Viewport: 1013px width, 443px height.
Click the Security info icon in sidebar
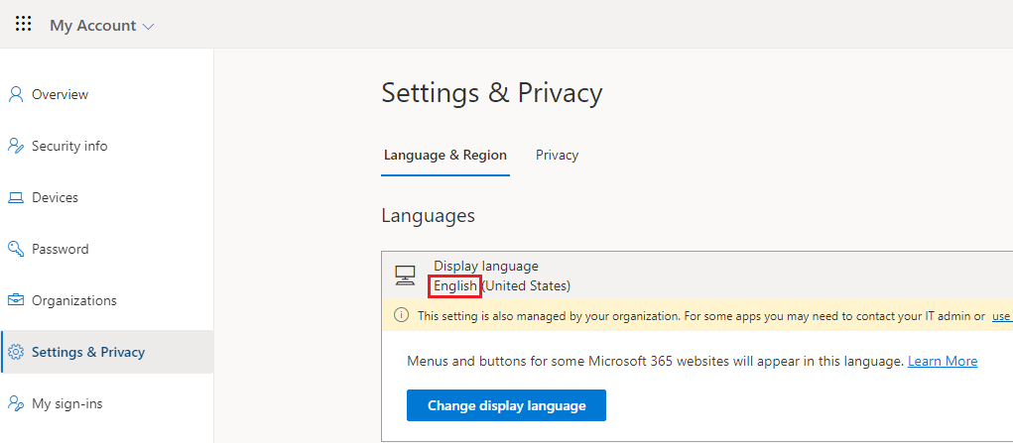pos(16,146)
